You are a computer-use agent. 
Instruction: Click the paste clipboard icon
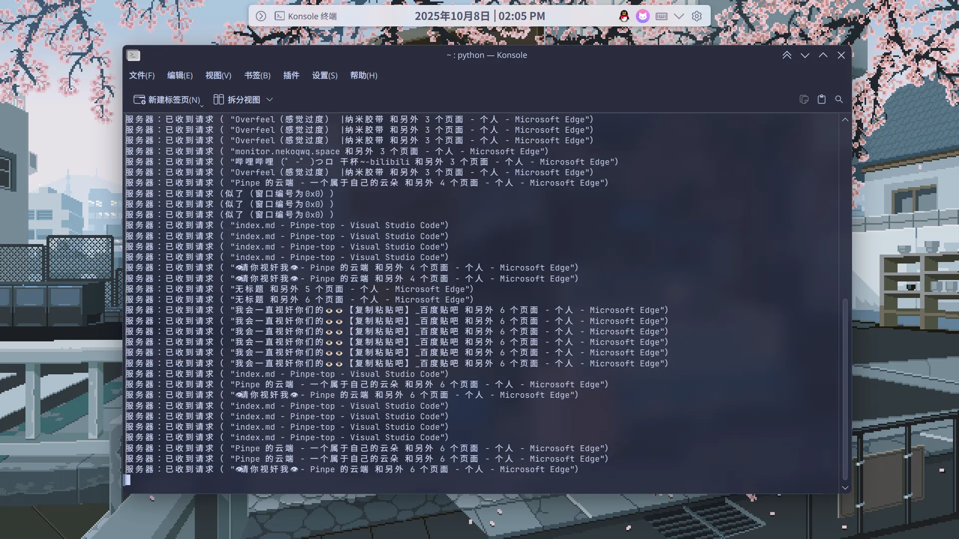click(822, 99)
